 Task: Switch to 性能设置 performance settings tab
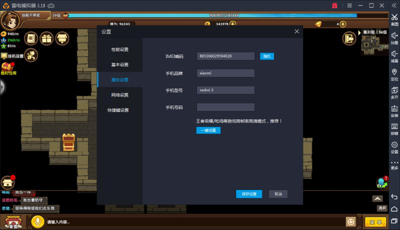pyautogui.click(x=119, y=49)
